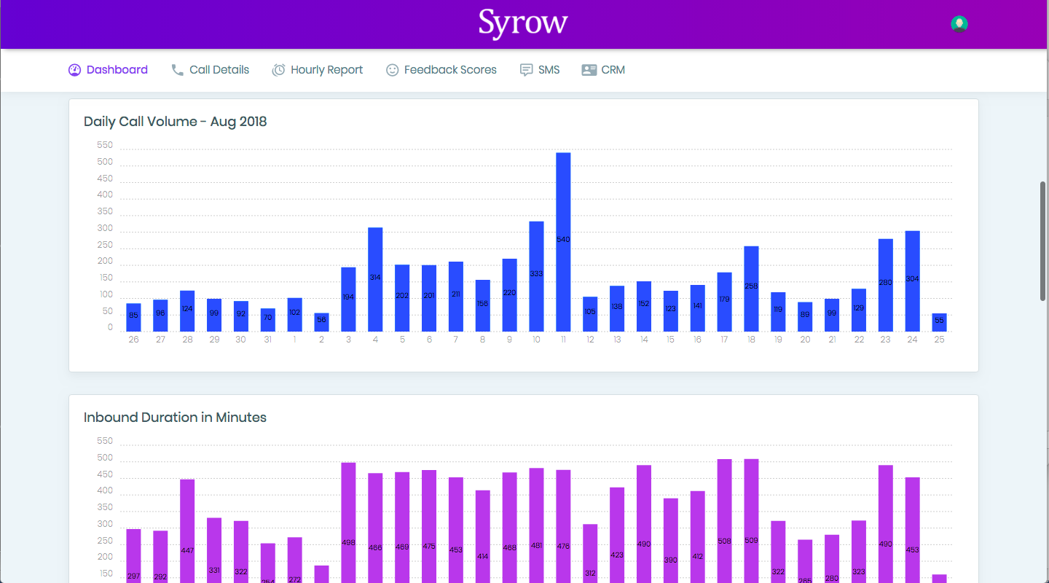This screenshot has width=1049, height=583.
Task: Select the purple bar labeled 331
Action: coord(214,550)
